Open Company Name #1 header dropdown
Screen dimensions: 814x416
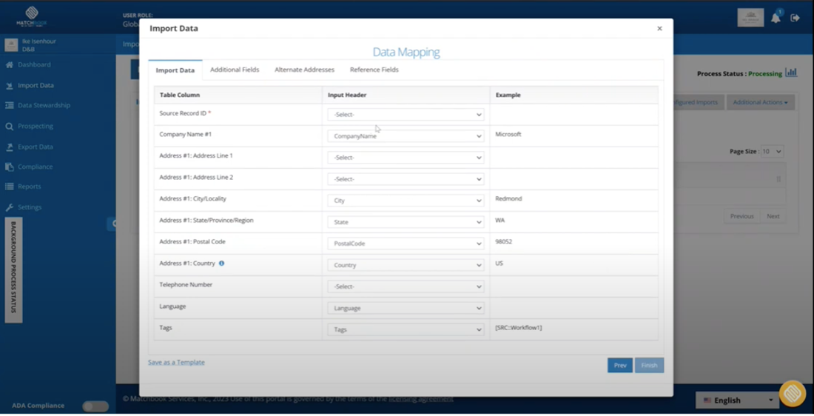click(x=406, y=136)
